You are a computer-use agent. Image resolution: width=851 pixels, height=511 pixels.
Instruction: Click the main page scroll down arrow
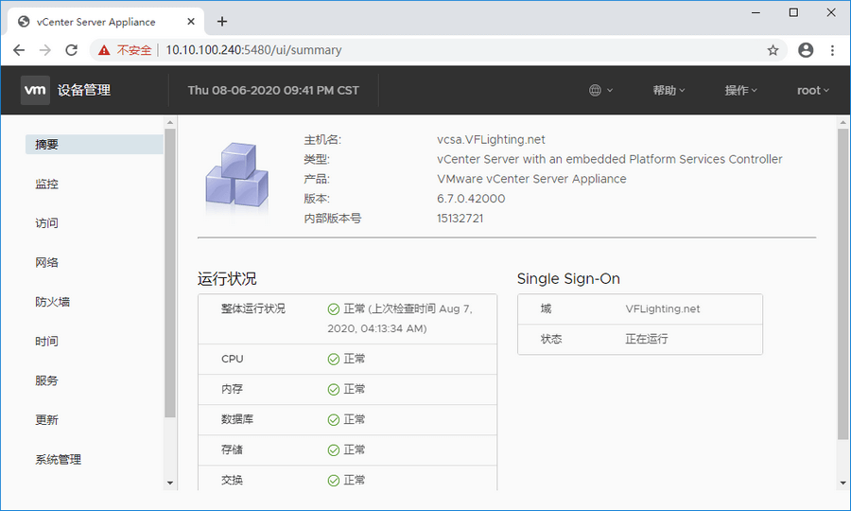pyautogui.click(x=842, y=483)
